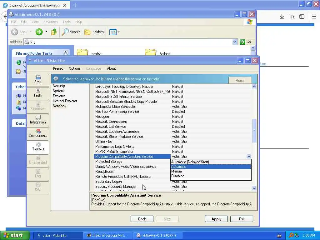Click the ISO sidebar item
Screen dimensions: 320x240
click(x=38, y=187)
